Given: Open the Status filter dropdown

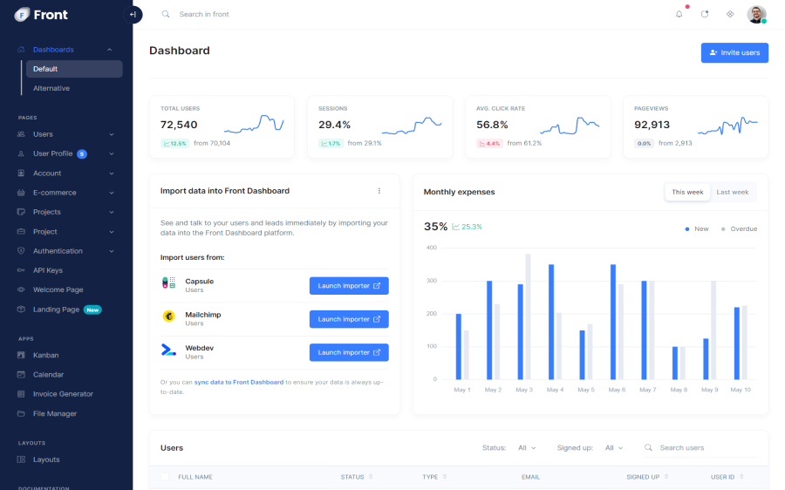Looking at the screenshot, I should pos(527,448).
